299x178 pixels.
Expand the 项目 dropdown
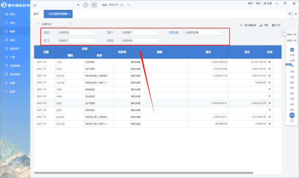(x=77, y=32)
